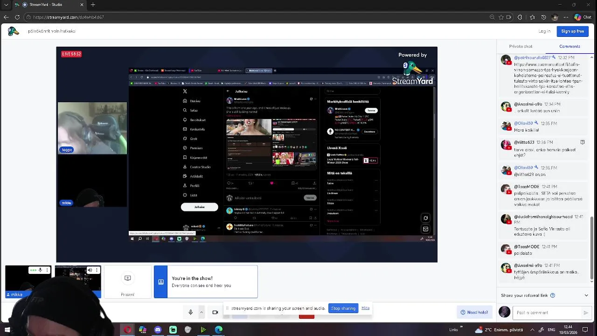The height and width of the screenshot is (336, 597).
Task: Click the browser address bar URL
Action: point(69,17)
